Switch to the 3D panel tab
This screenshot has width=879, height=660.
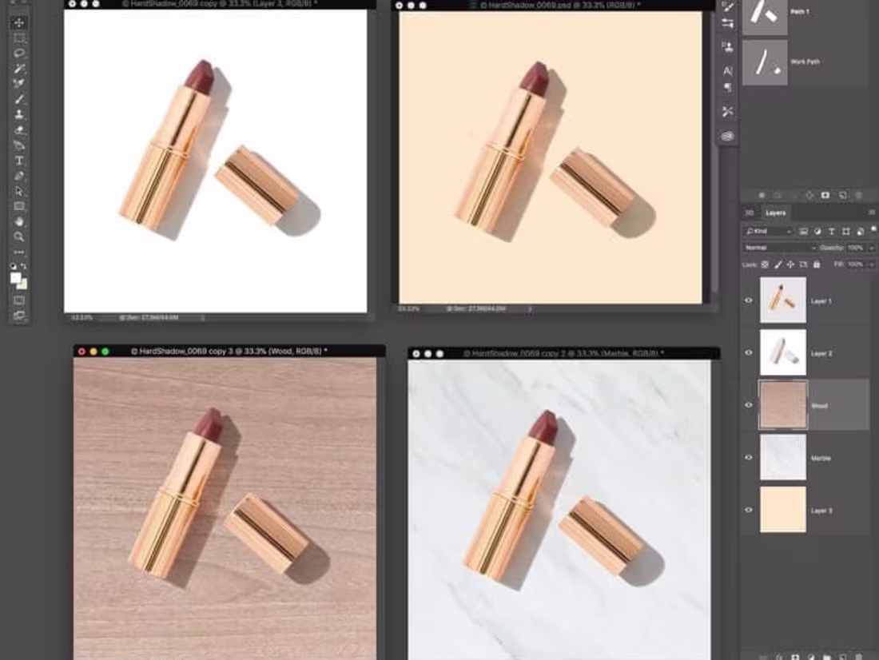pyautogui.click(x=751, y=212)
